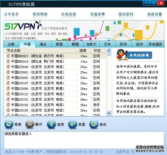Click the QQ penguin icon

pos(122,55)
